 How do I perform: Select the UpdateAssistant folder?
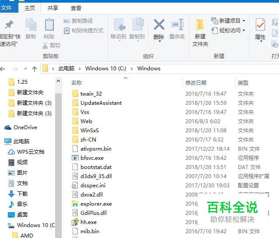97,103
